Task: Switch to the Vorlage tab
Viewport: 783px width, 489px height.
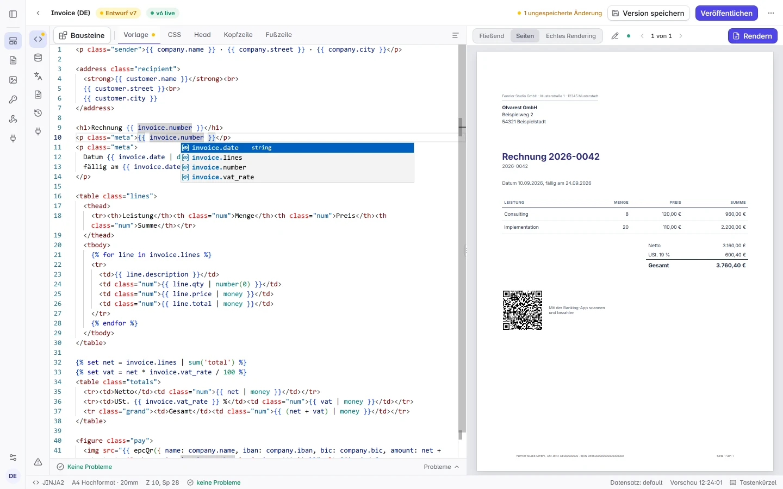Action: pyautogui.click(x=139, y=35)
